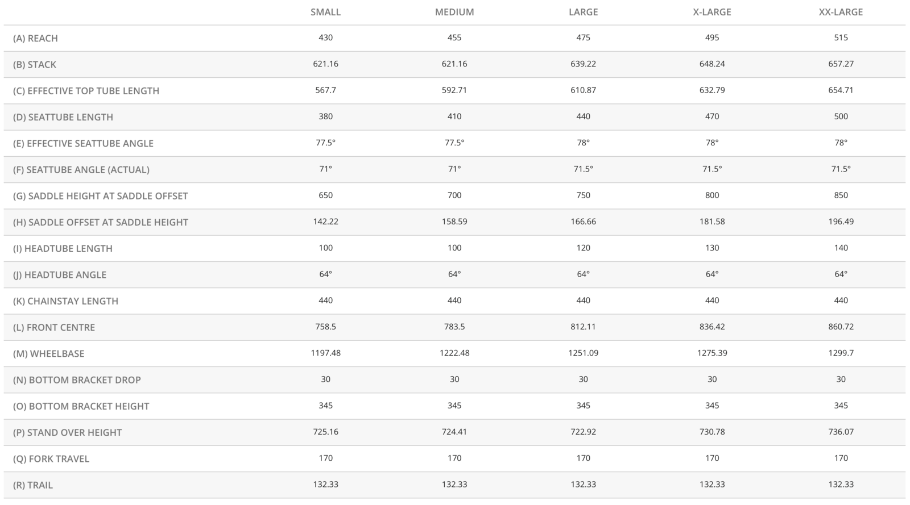
Task: Select the XX-LARGE column header
Action: click(841, 12)
